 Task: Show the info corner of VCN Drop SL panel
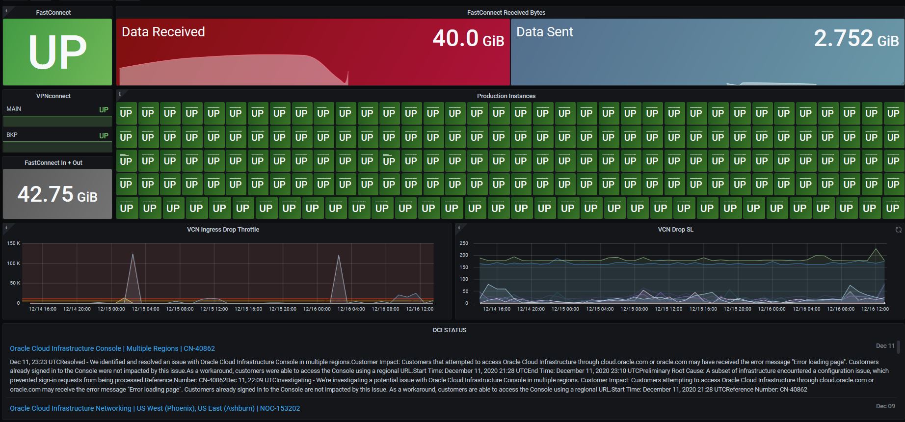tap(458, 227)
